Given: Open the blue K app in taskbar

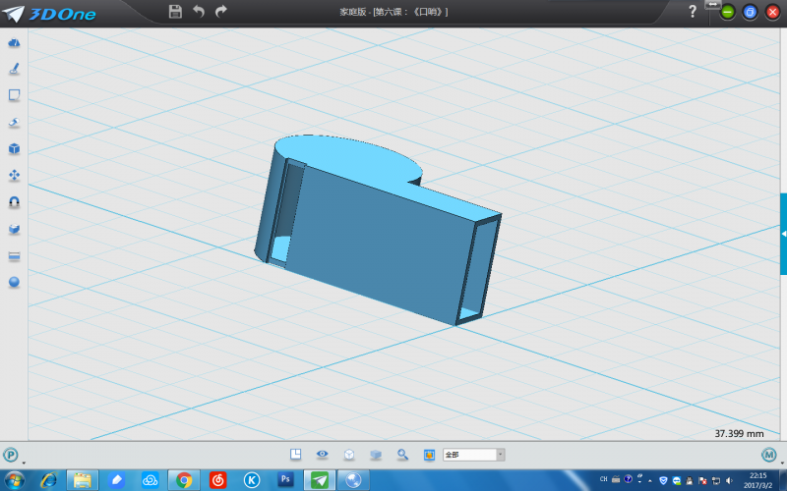Looking at the screenshot, I should tap(252, 480).
